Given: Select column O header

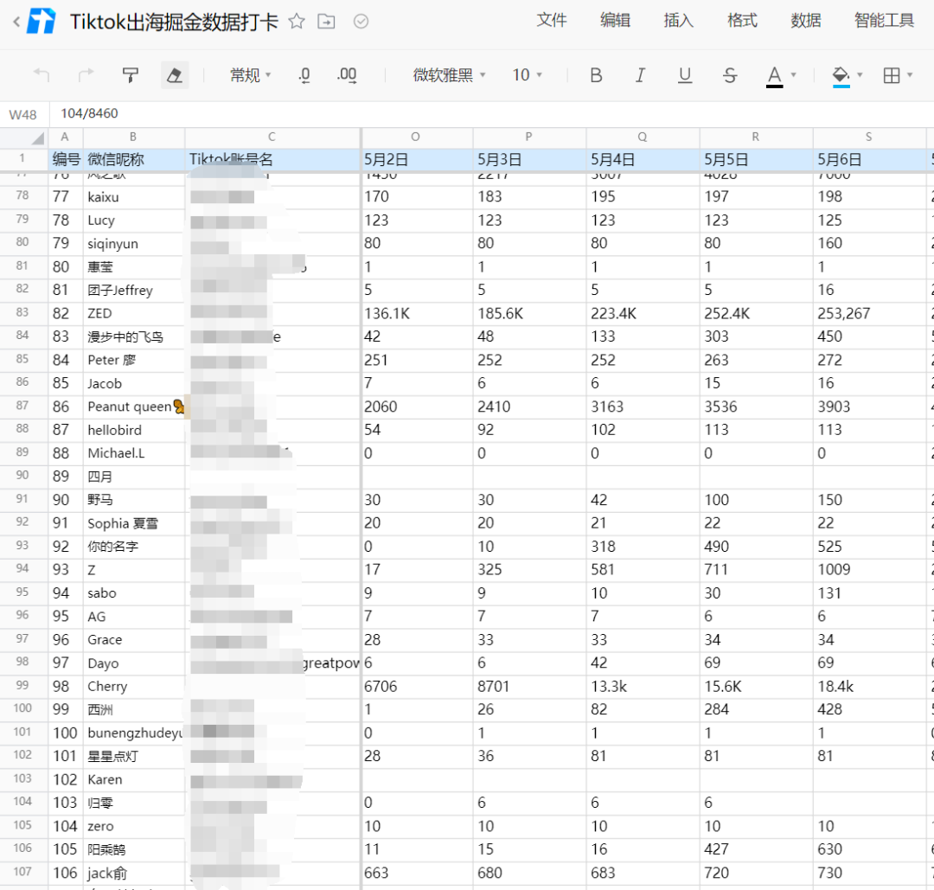Looking at the screenshot, I should [416, 137].
